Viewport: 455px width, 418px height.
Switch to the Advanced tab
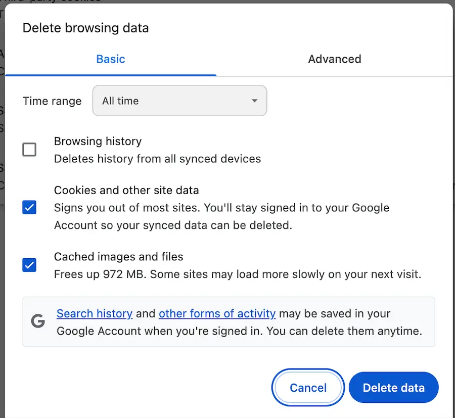point(334,59)
